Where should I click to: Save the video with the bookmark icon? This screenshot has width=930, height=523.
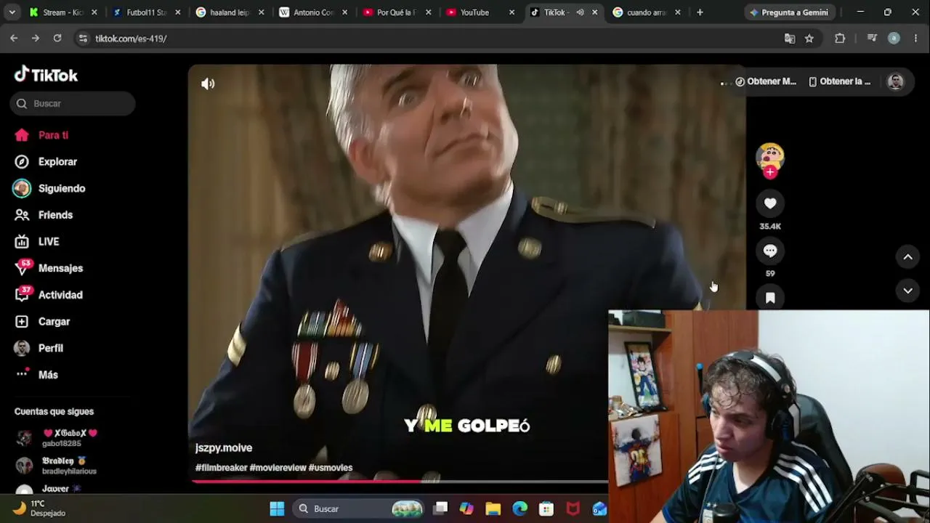[770, 298]
